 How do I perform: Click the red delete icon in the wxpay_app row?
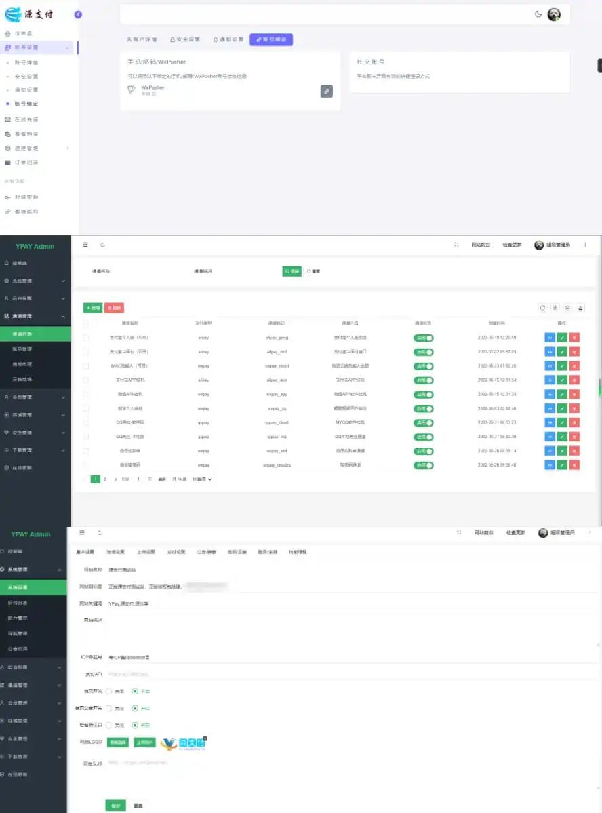[574, 395]
